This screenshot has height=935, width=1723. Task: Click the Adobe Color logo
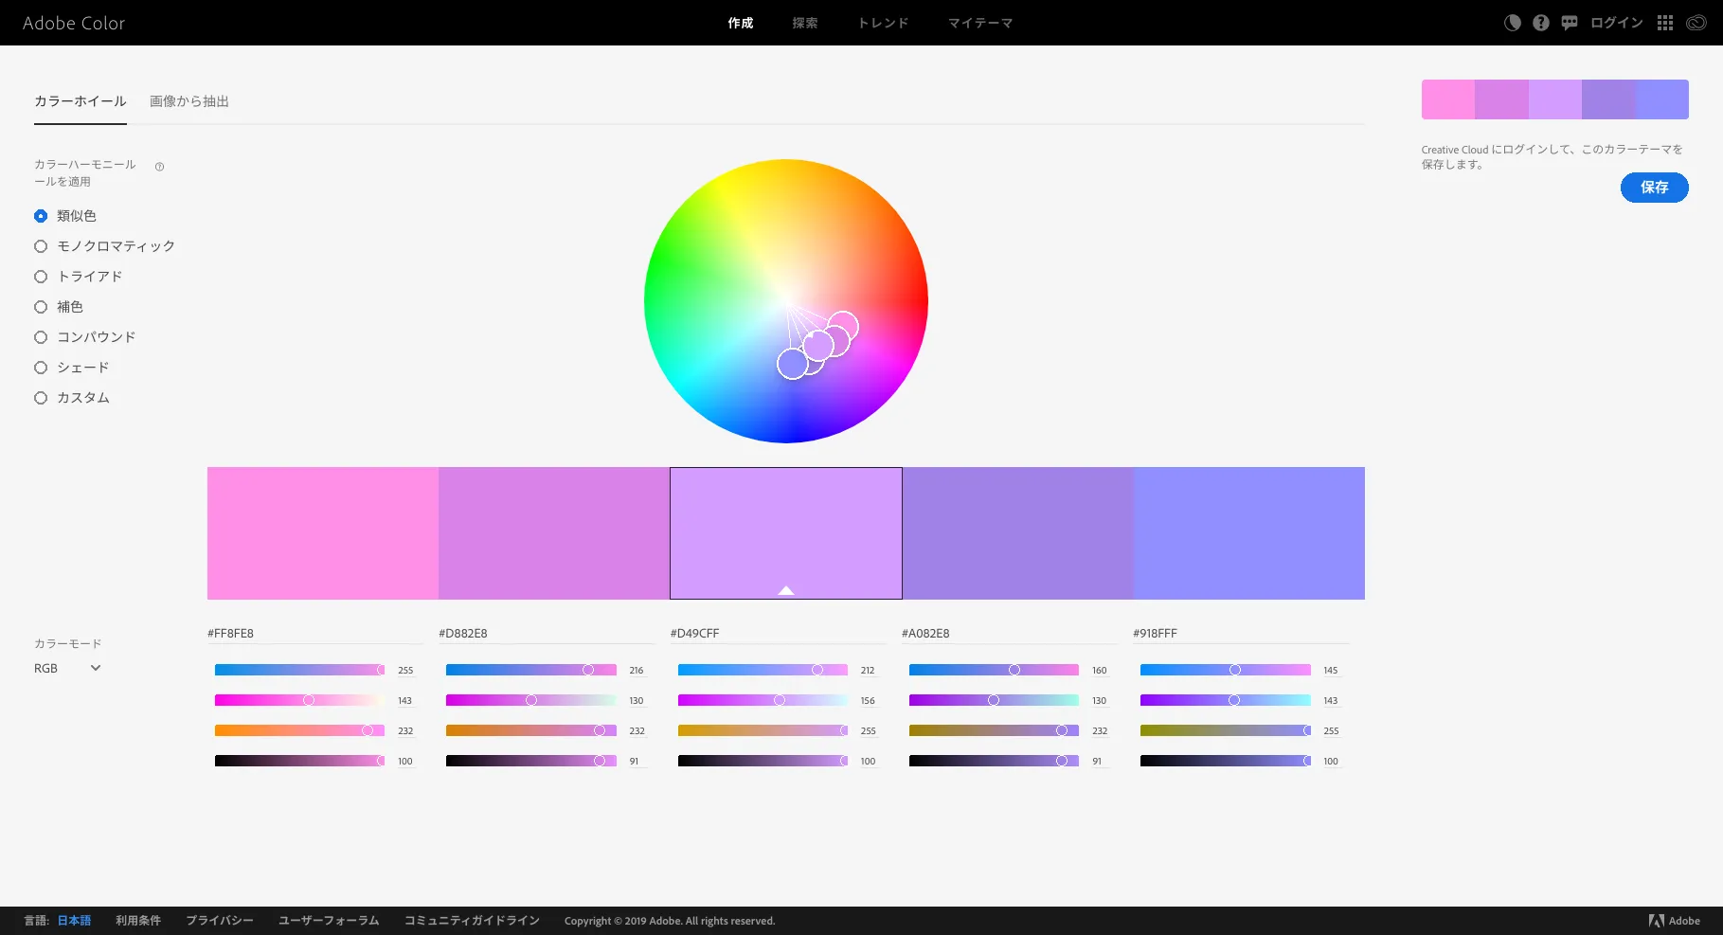pyautogui.click(x=74, y=23)
